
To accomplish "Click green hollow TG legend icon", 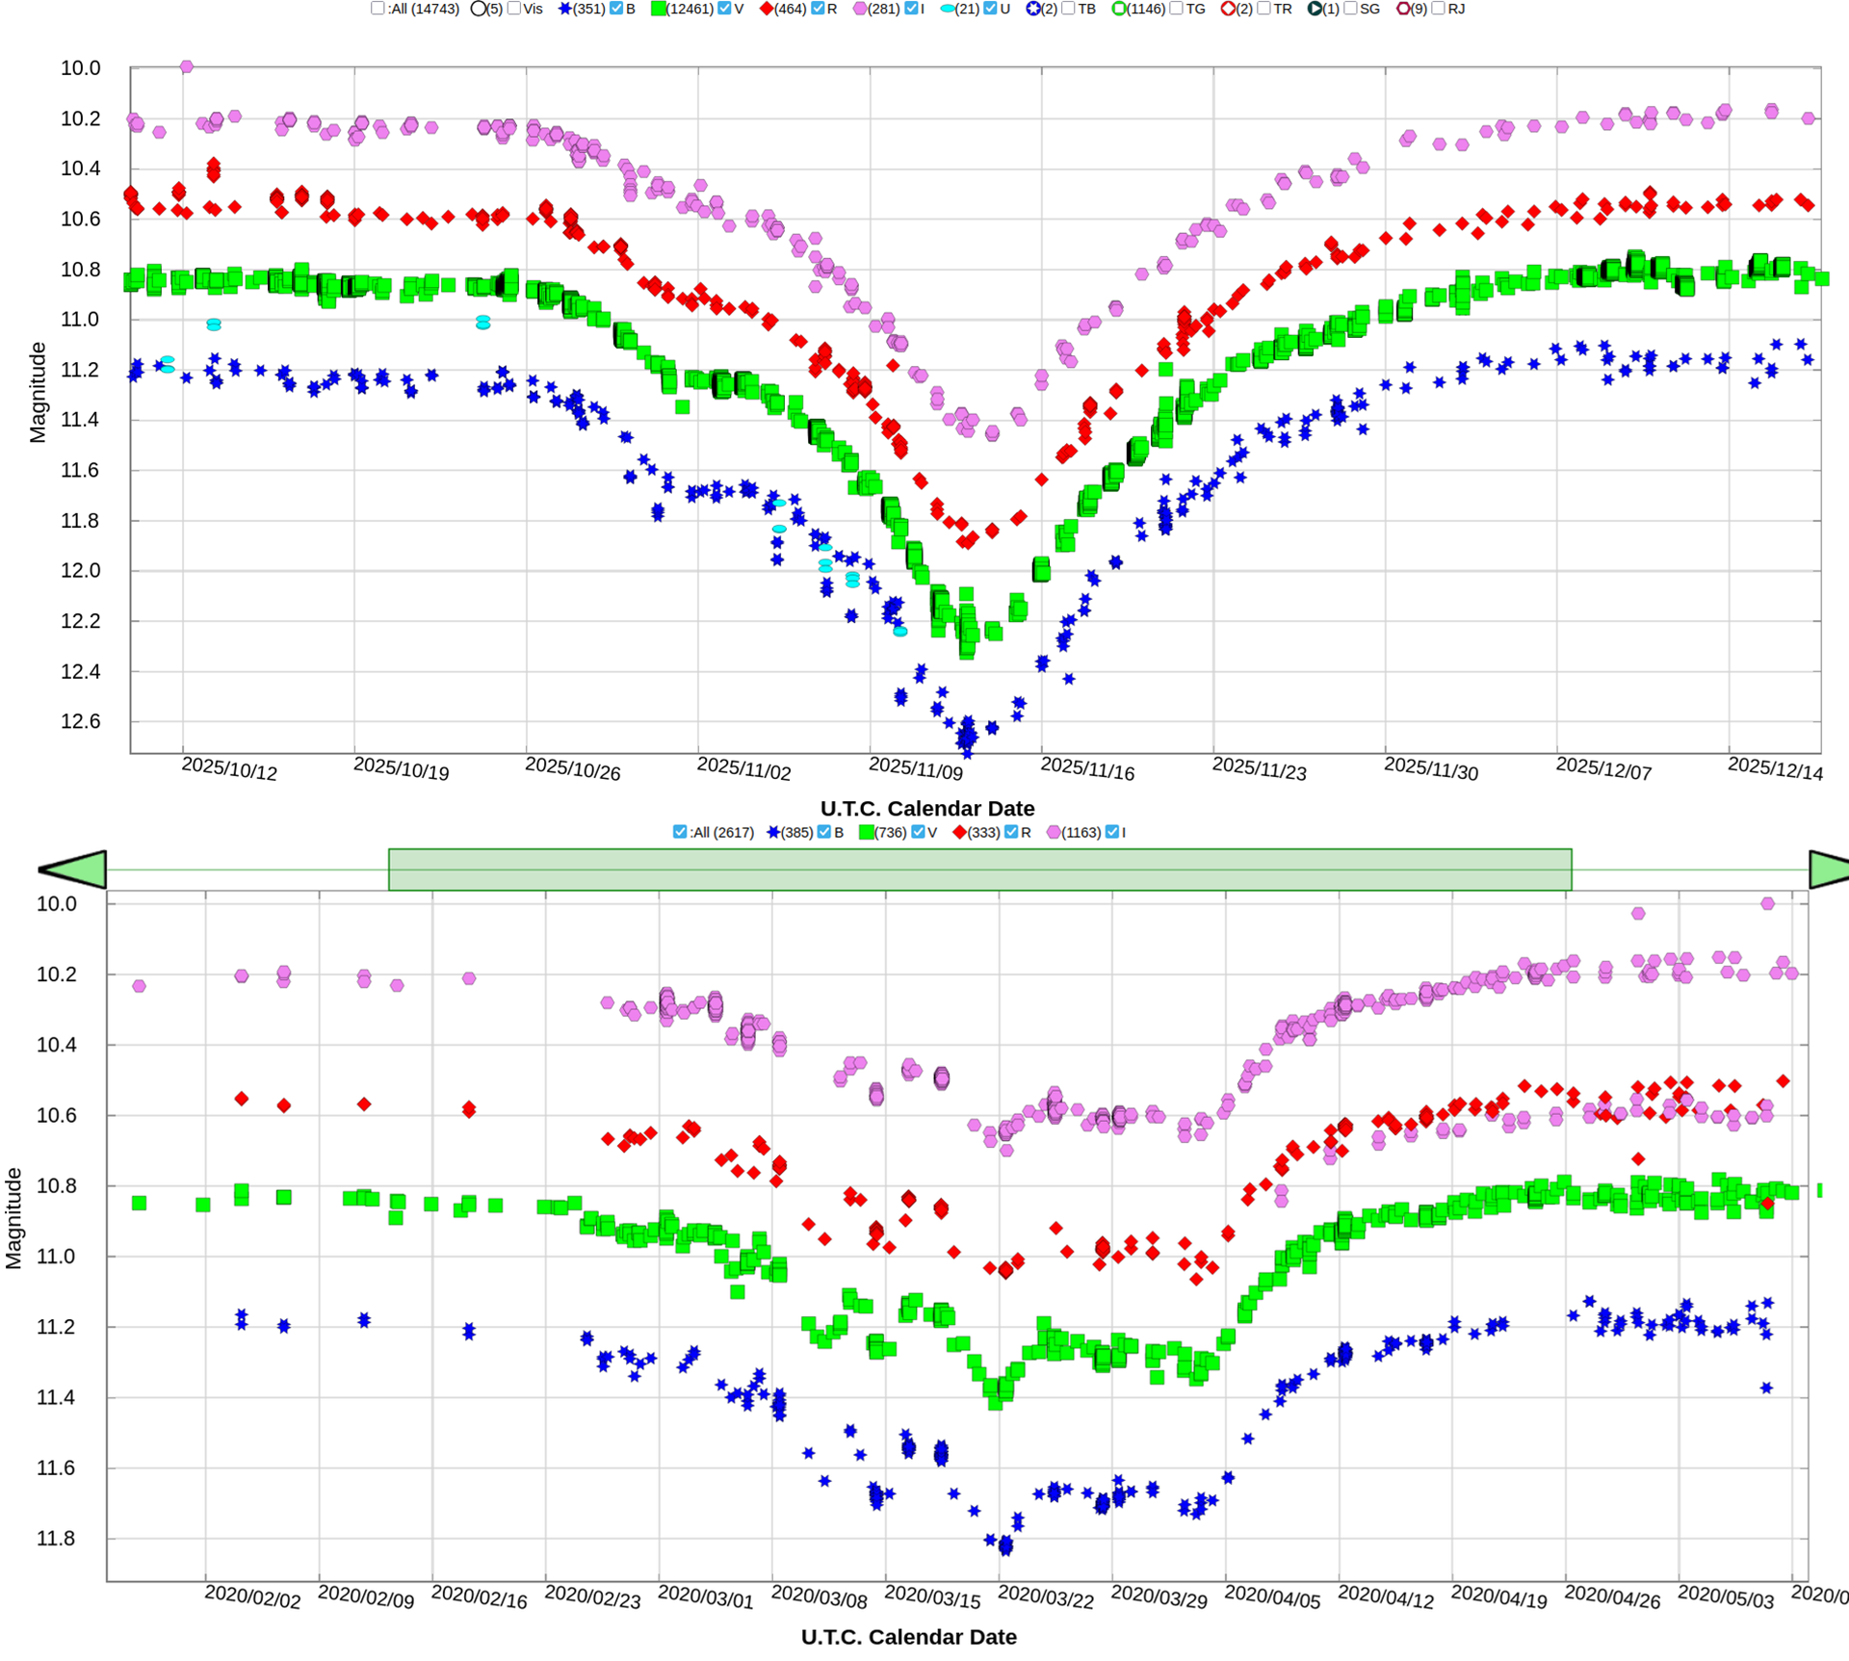I will point(1119,9).
